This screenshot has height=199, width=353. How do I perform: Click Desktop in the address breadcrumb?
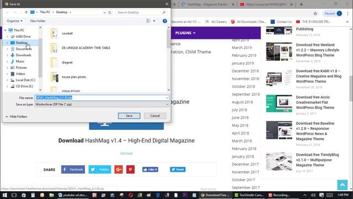[x=62, y=12]
